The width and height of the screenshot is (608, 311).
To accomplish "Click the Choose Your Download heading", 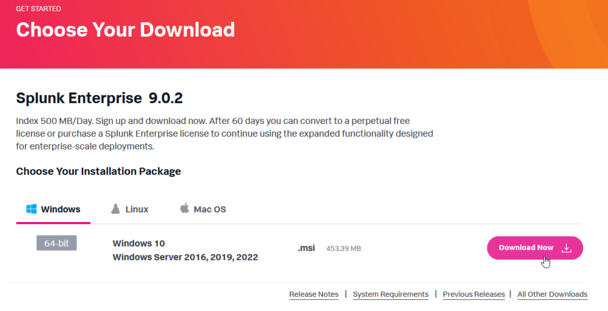I will [125, 30].
